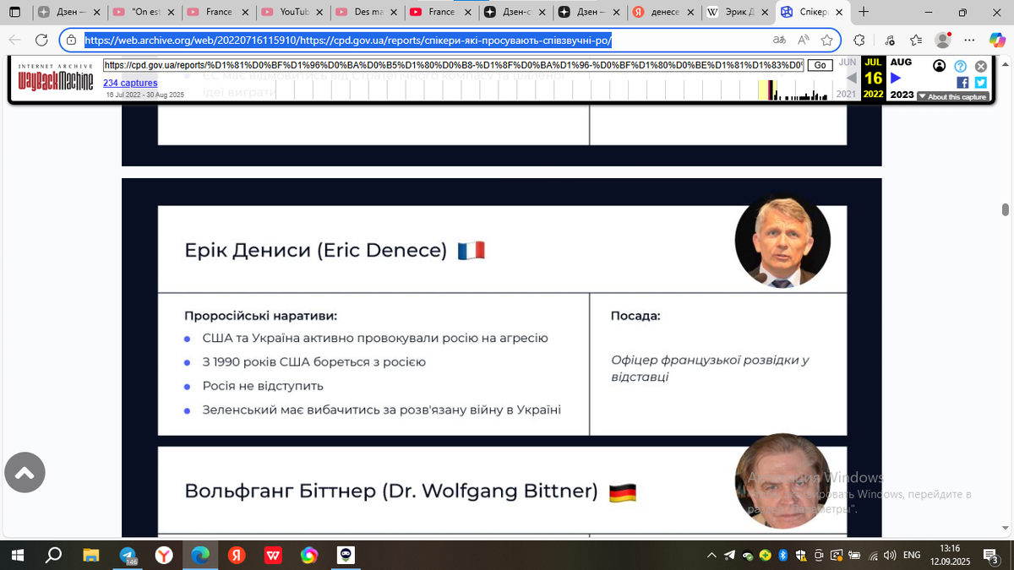Click "З 1990 років США бореться з росією"
Viewport: 1014px width, 570px height.
[x=313, y=361]
